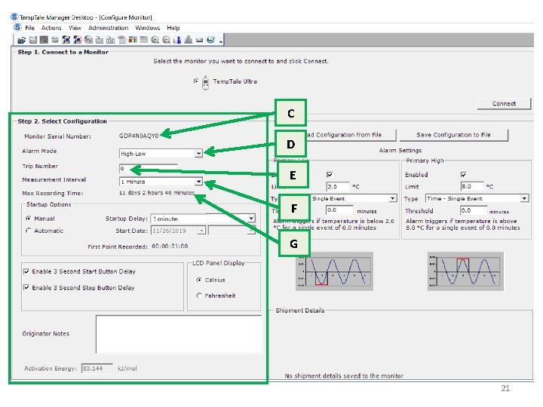The width and height of the screenshot is (543, 407).
Task: Open the Measurement Interval dropdown
Action: pos(198,182)
